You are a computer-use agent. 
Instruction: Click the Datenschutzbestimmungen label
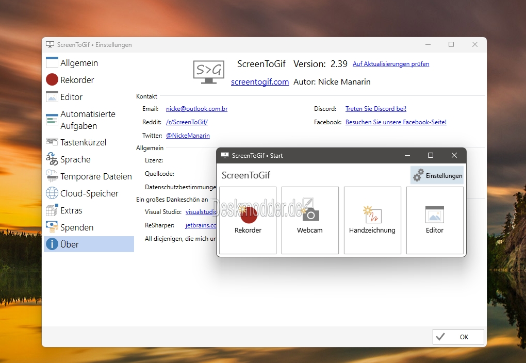coord(180,187)
